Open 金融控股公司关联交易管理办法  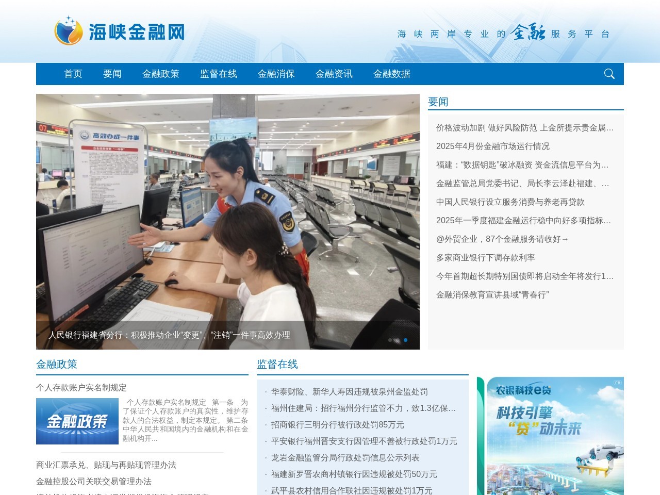click(94, 482)
